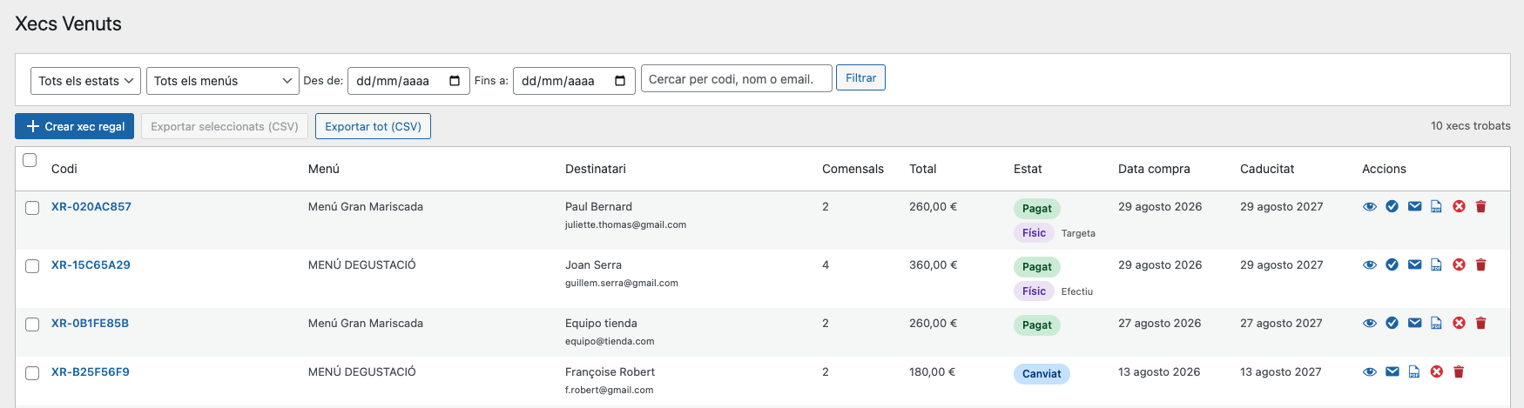Open voucher link XR-020AC857
This screenshot has height=408, width=1524.
pyautogui.click(x=91, y=206)
